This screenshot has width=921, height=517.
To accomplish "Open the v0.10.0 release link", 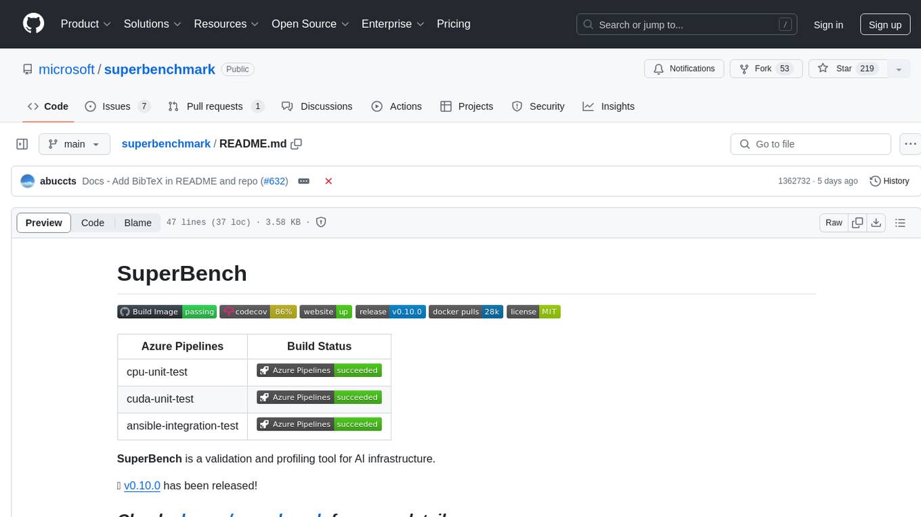I will [142, 486].
